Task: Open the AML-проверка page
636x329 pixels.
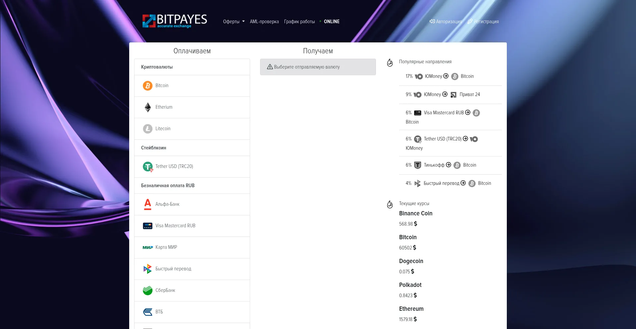Action: (x=264, y=22)
